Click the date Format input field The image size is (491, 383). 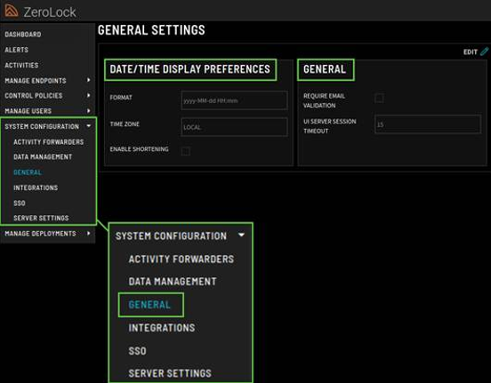[234, 100]
